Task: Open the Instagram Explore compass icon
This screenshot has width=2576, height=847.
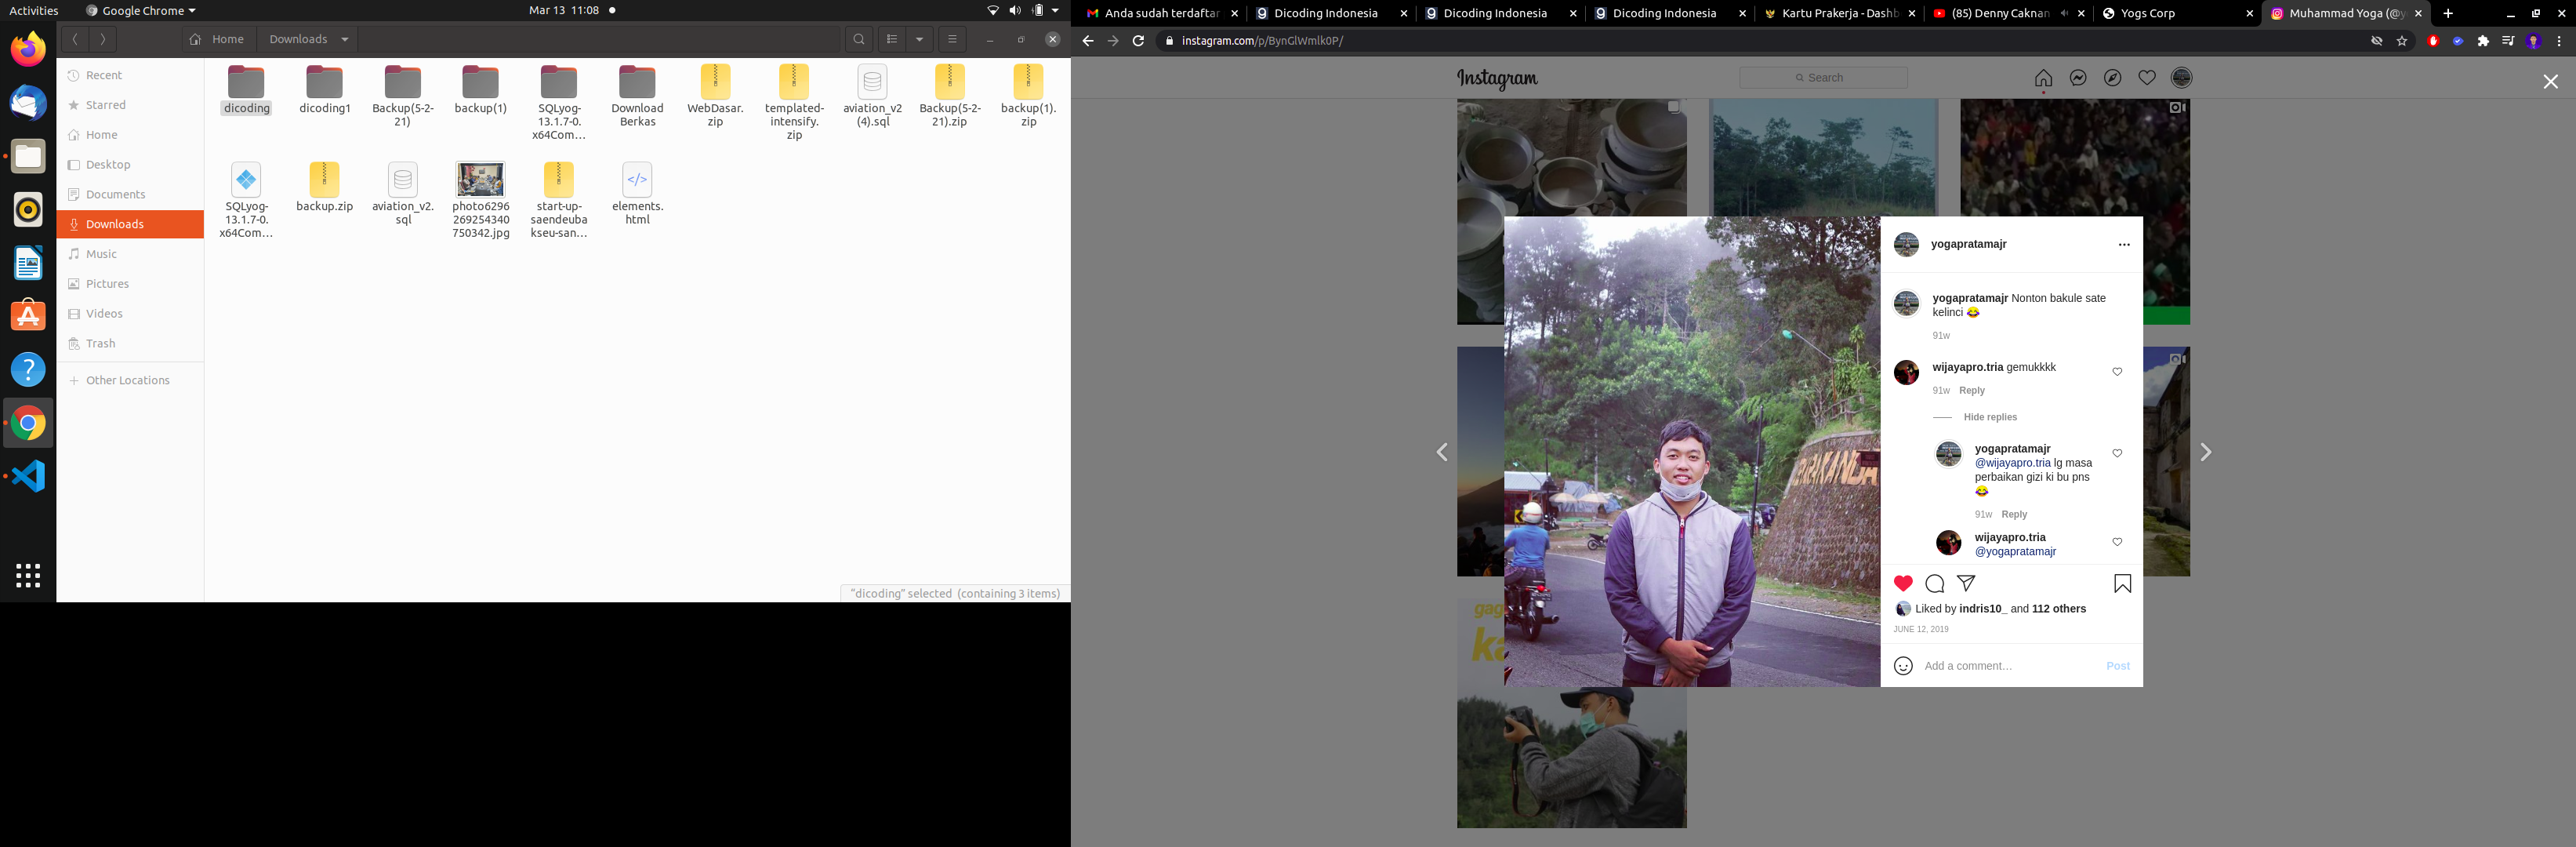Action: pos(2112,78)
